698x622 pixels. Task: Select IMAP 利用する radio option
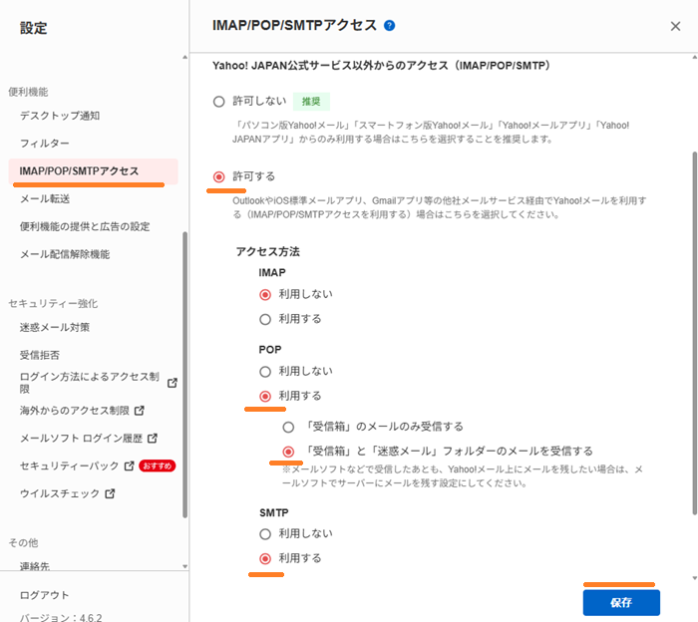[265, 320]
